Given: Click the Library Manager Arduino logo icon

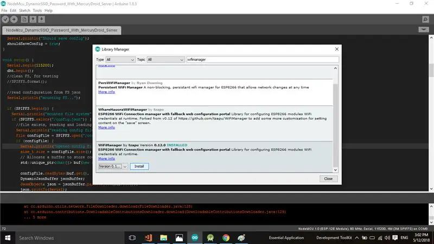Looking at the screenshot, I should [x=98, y=49].
